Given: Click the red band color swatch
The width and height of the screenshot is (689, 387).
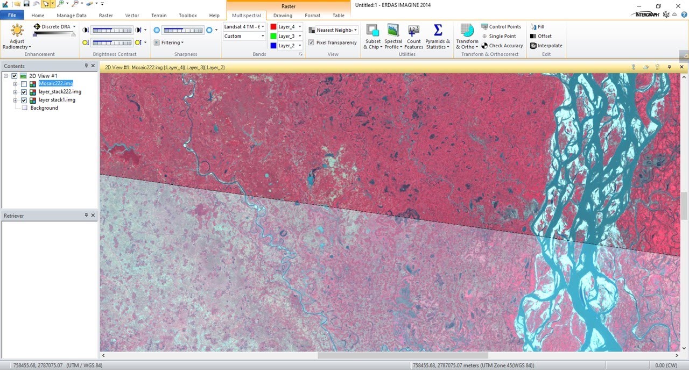Looking at the screenshot, I should (x=273, y=26).
